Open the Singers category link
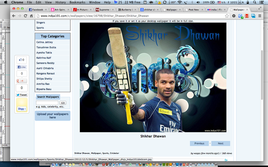 [x=41, y=22]
